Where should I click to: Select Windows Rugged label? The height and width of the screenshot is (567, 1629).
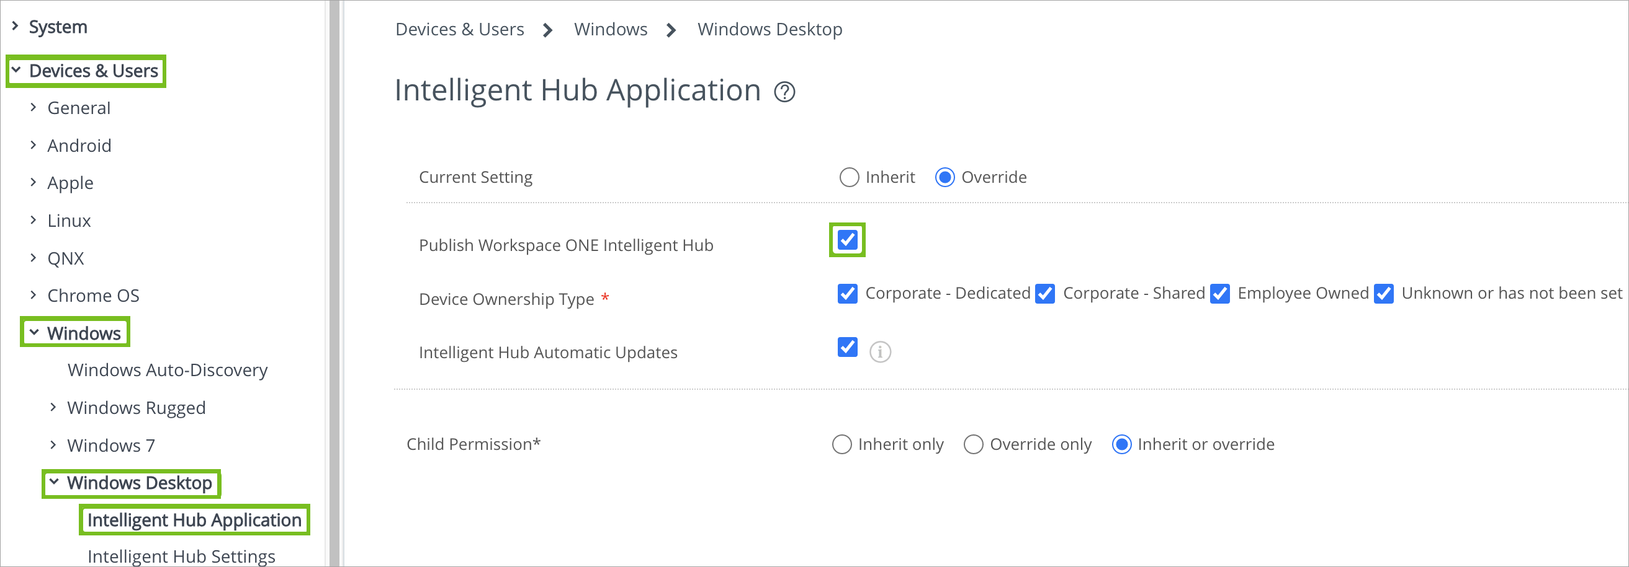[x=137, y=408]
